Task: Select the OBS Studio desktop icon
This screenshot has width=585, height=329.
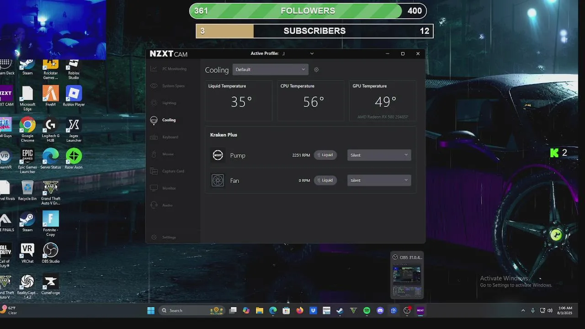Action: coord(51,253)
